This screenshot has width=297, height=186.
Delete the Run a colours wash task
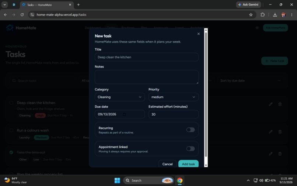280,131
